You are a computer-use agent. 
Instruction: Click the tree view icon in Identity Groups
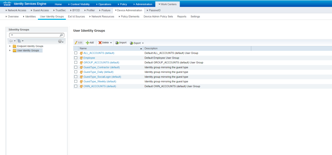19,41
